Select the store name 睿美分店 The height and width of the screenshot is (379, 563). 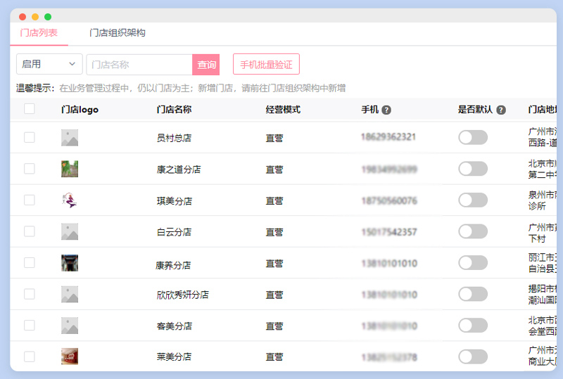tap(174, 326)
